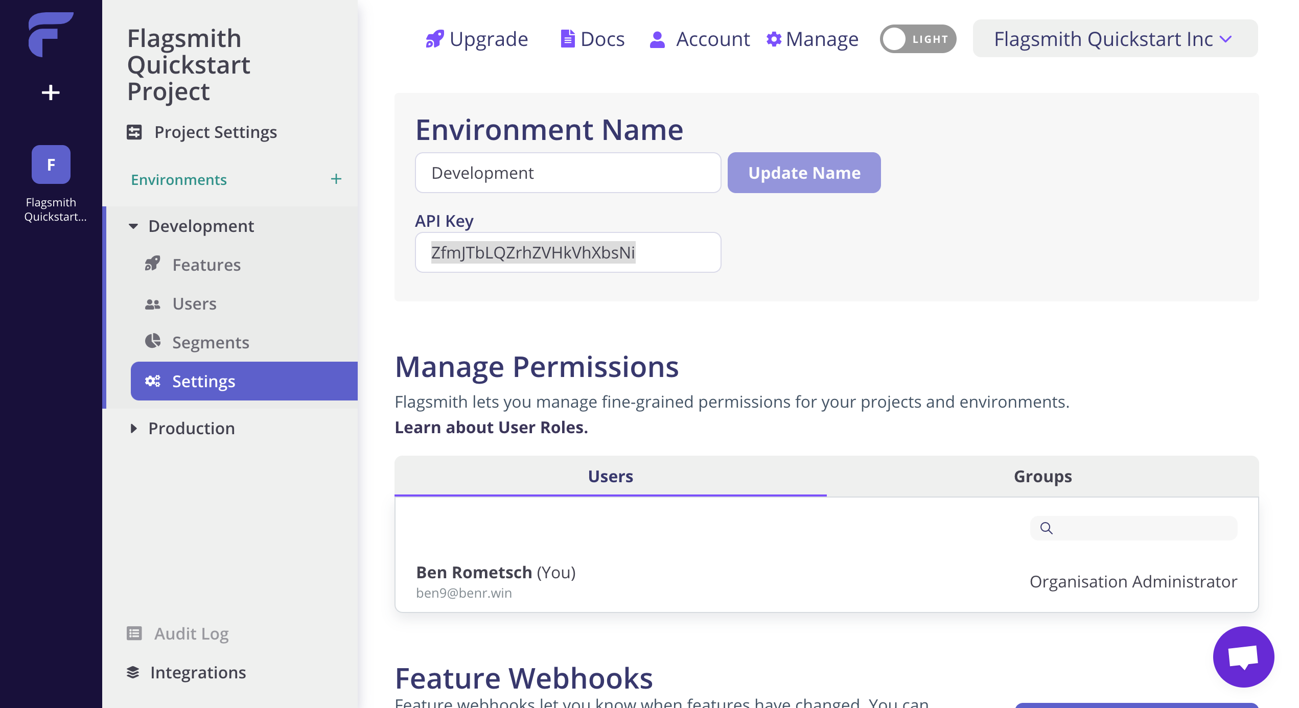Select the Production environment label
This screenshot has width=1299, height=708.
[192, 428]
